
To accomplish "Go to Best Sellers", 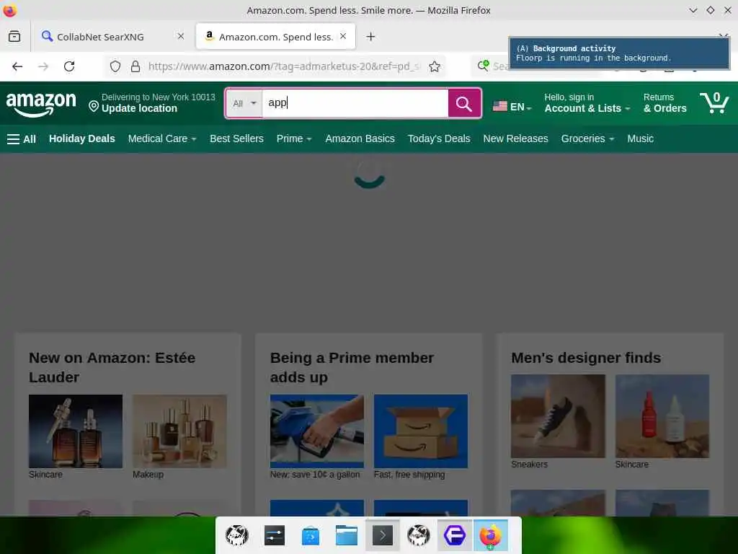I will pyautogui.click(x=236, y=139).
